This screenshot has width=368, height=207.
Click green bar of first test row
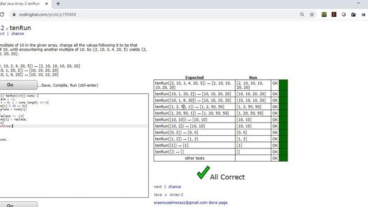[x=283, y=85]
